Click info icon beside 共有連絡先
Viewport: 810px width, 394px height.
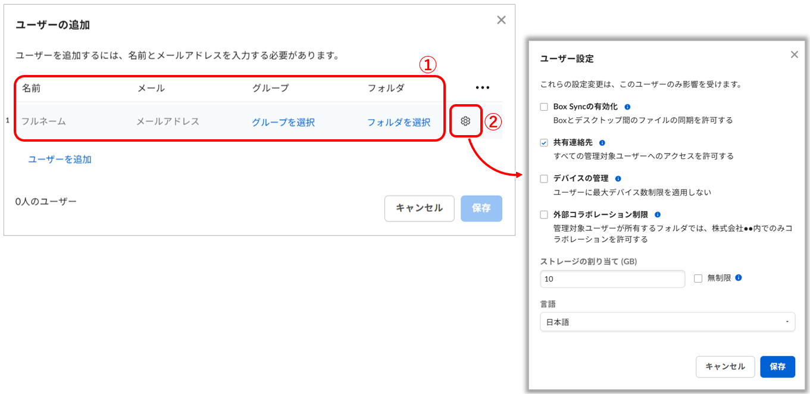click(602, 143)
